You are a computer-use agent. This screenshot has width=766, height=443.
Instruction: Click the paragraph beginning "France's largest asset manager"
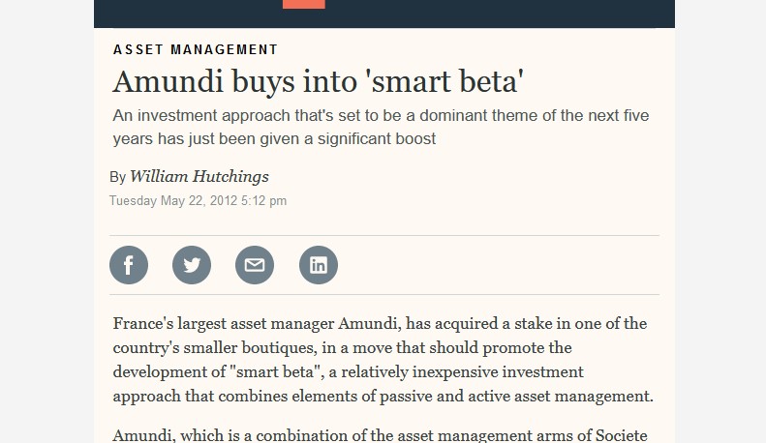[x=383, y=360]
